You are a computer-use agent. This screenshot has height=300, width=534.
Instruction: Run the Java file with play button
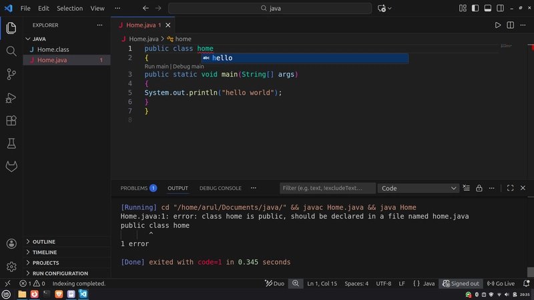[x=497, y=25]
